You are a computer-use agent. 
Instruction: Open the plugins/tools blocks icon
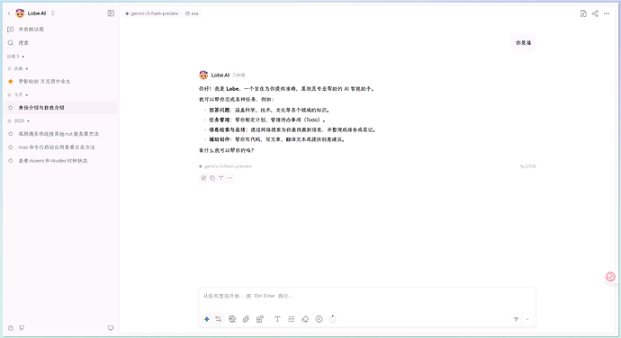[x=260, y=319]
